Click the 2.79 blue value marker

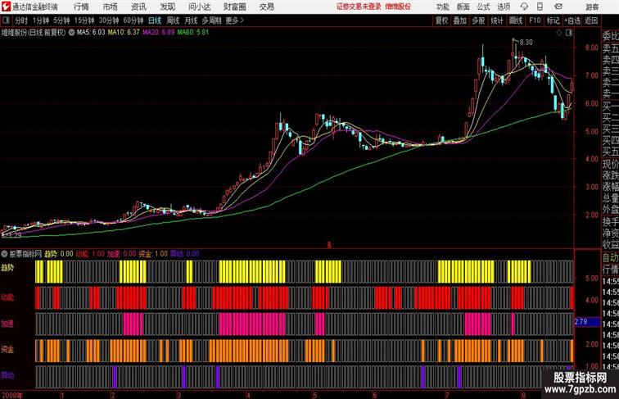click(x=587, y=322)
